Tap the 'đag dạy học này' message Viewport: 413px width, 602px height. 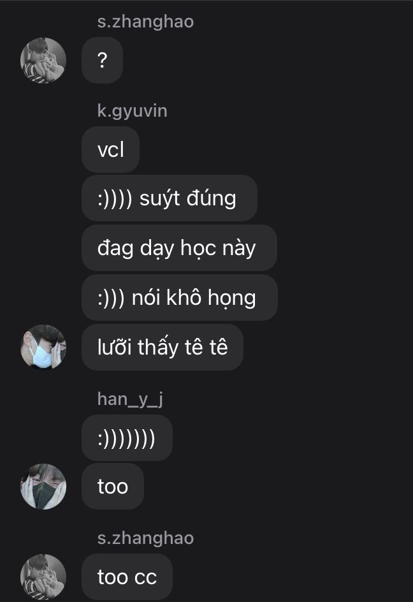(x=179, y=248)
